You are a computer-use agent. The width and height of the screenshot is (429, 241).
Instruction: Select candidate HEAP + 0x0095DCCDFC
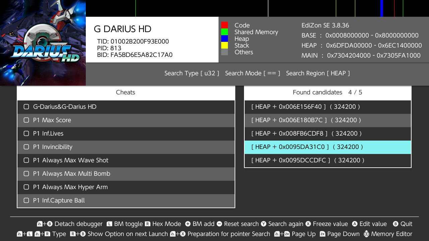coord(328,160)
